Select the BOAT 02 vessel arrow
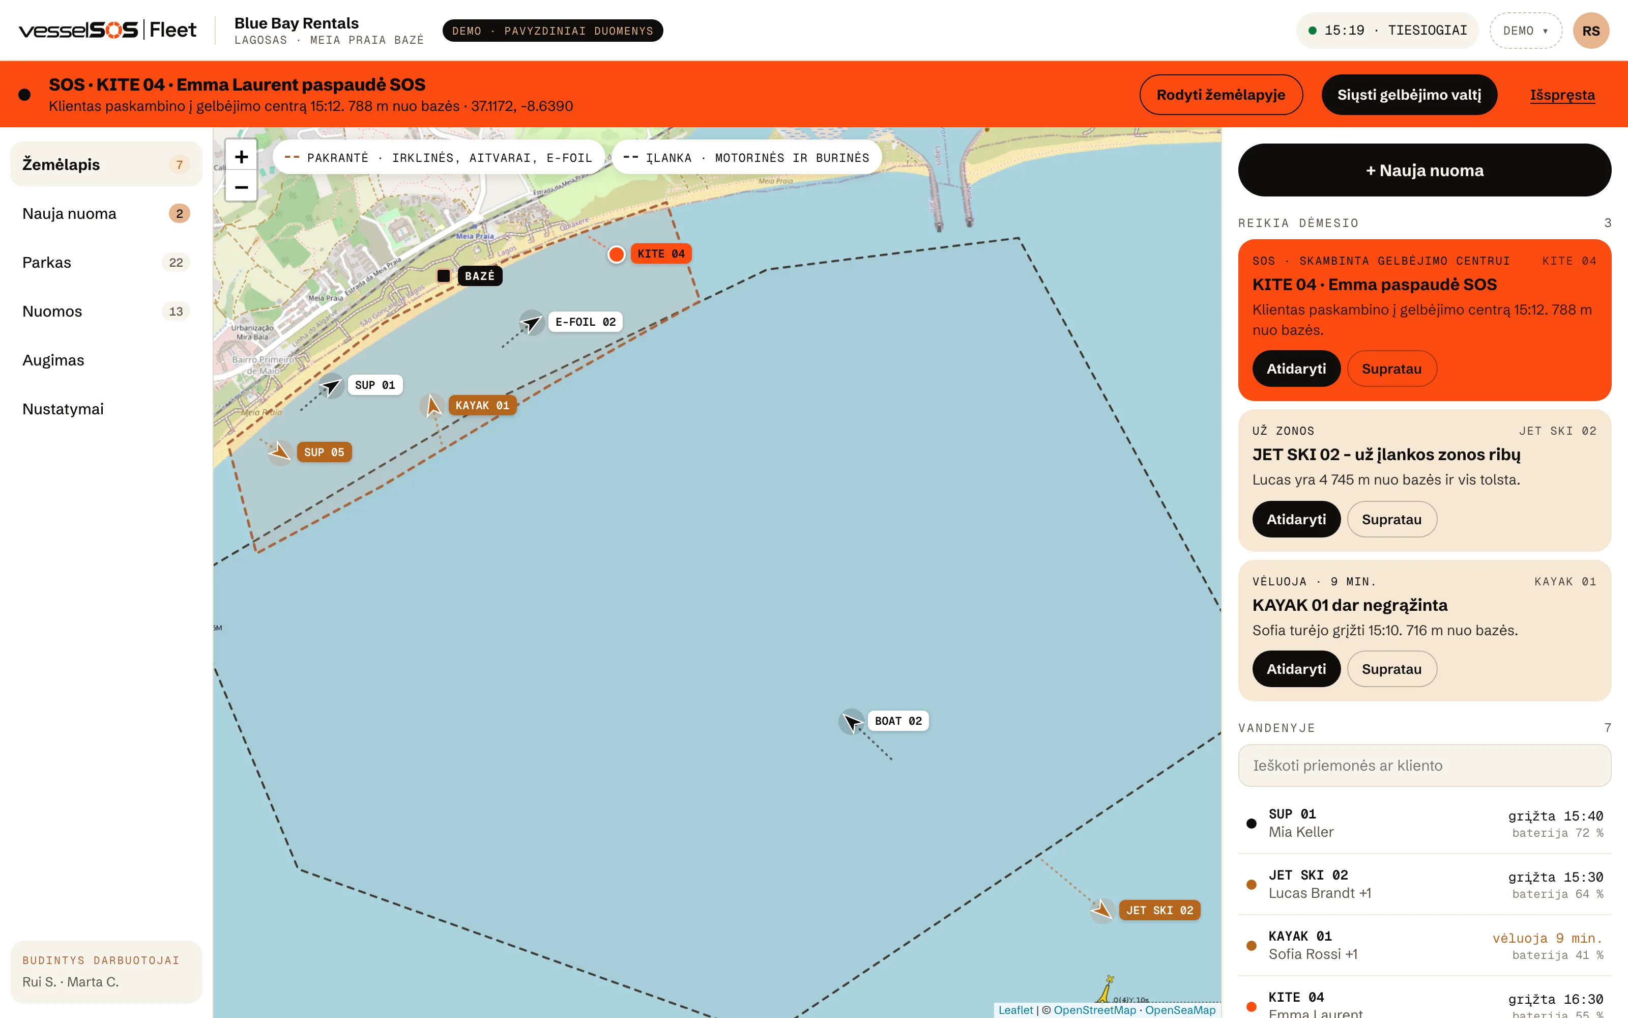Image resolution: width=1628 pixels, height=1018 pixels. pos(852,722)
